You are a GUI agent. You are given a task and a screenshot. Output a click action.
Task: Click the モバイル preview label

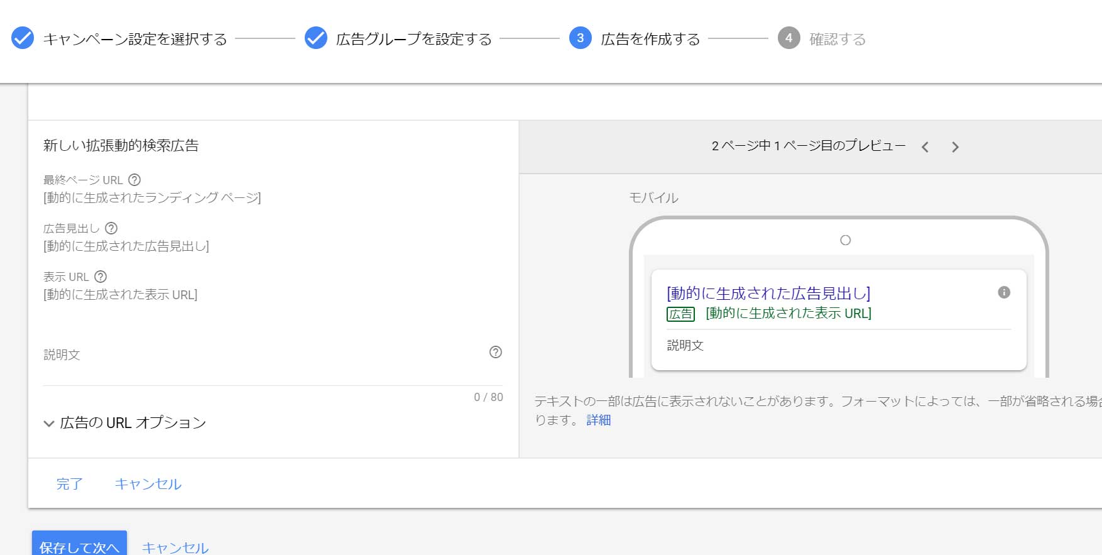pyautogui.click(x=653, y=198)
